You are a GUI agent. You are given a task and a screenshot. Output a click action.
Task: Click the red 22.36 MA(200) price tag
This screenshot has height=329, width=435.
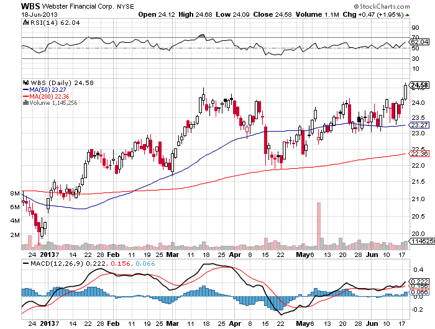(419, 153)
